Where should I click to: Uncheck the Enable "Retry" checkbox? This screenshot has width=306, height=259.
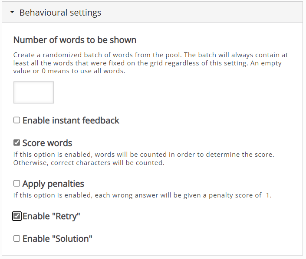coord(16,216)
